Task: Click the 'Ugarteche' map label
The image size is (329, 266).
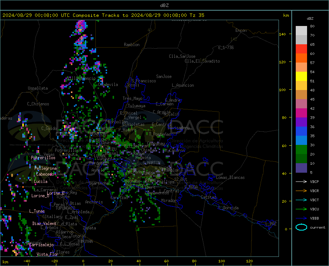Action: 99,183
